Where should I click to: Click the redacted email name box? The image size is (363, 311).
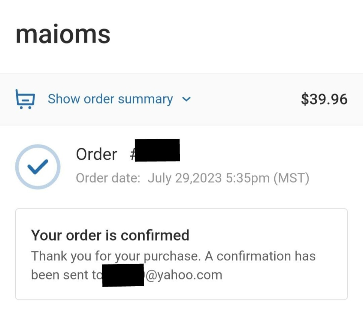click(123, 275)
